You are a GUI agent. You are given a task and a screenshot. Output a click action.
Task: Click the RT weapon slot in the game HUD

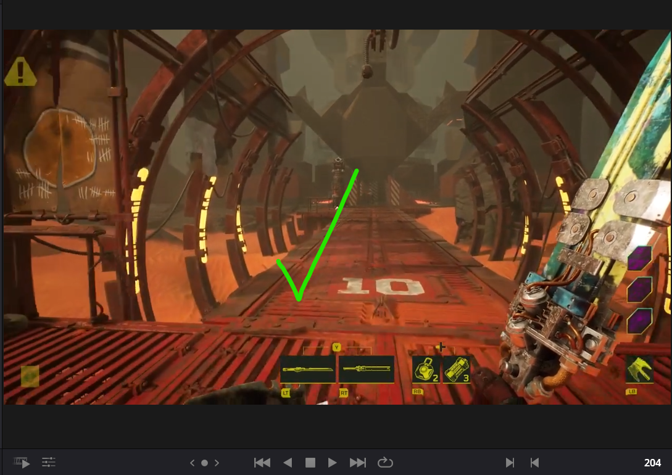(367, 370)
